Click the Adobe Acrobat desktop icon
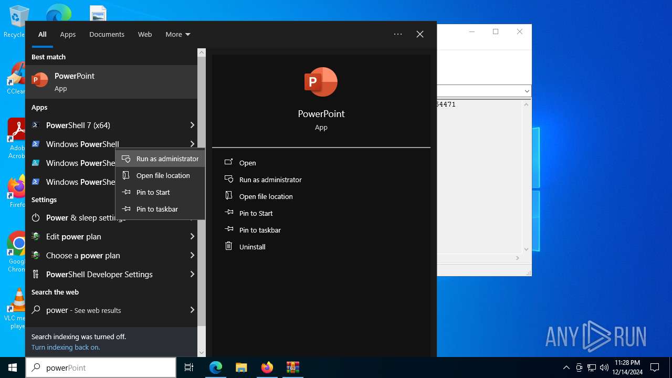672x378 pixels. (x=17, y=138)
